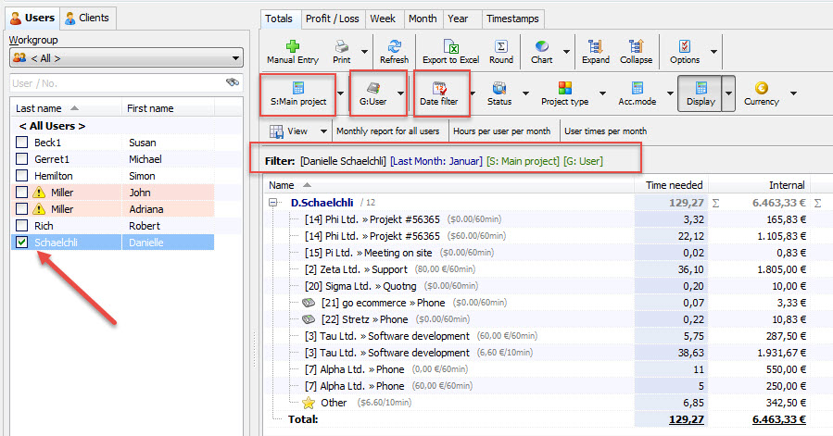This screenshot has height=436, width=833.
Task: Enable the Rich Robert checkbox
Action: tap(22, 226)
